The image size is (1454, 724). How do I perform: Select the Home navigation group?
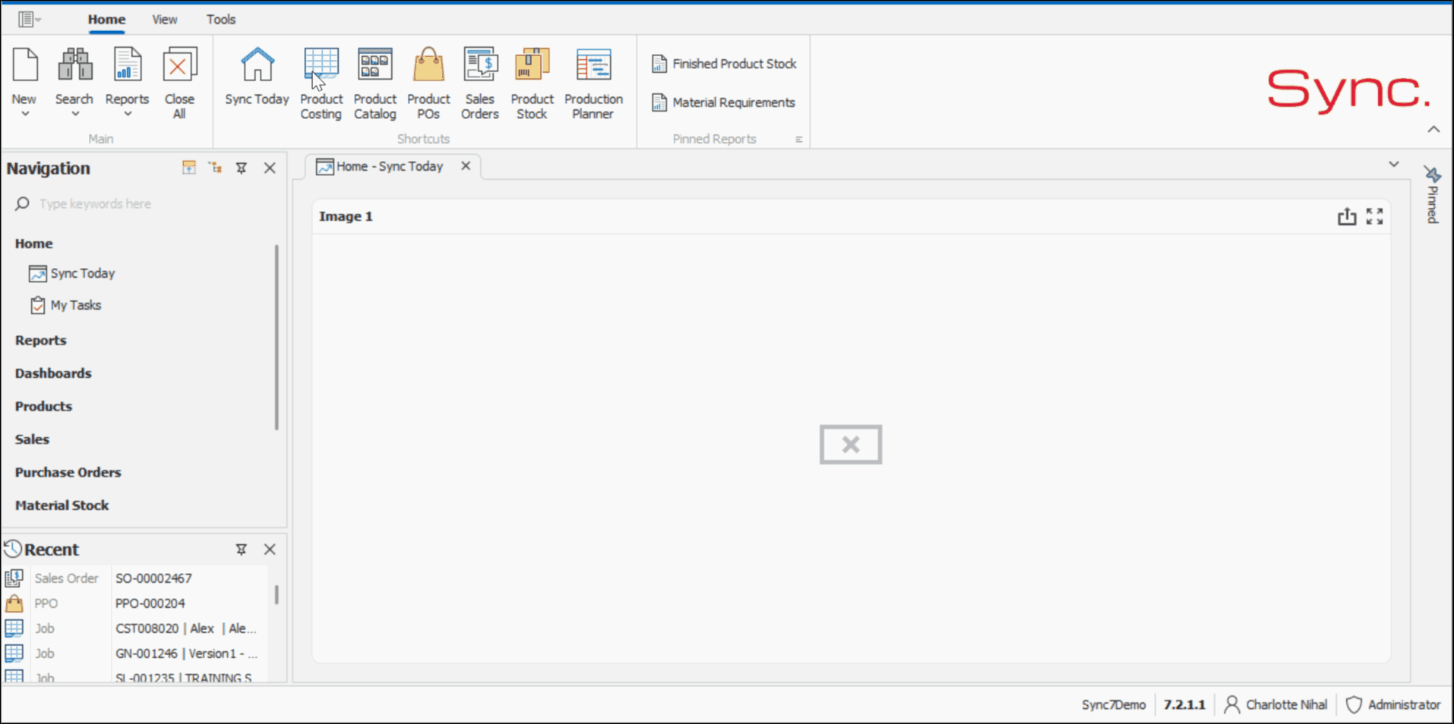(34, 244)
